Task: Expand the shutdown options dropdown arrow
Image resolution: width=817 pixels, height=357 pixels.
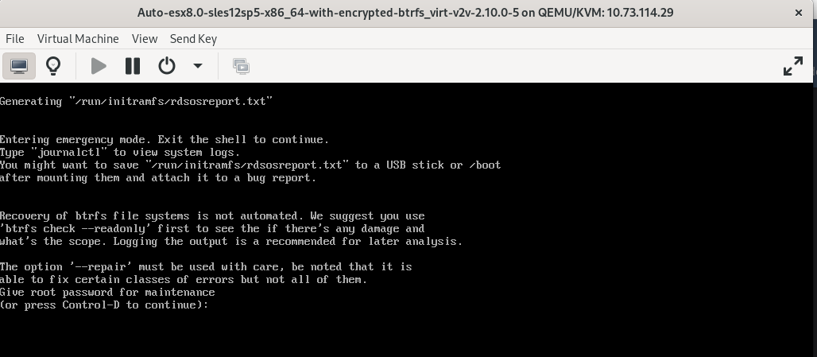Action: coord(198,66)
